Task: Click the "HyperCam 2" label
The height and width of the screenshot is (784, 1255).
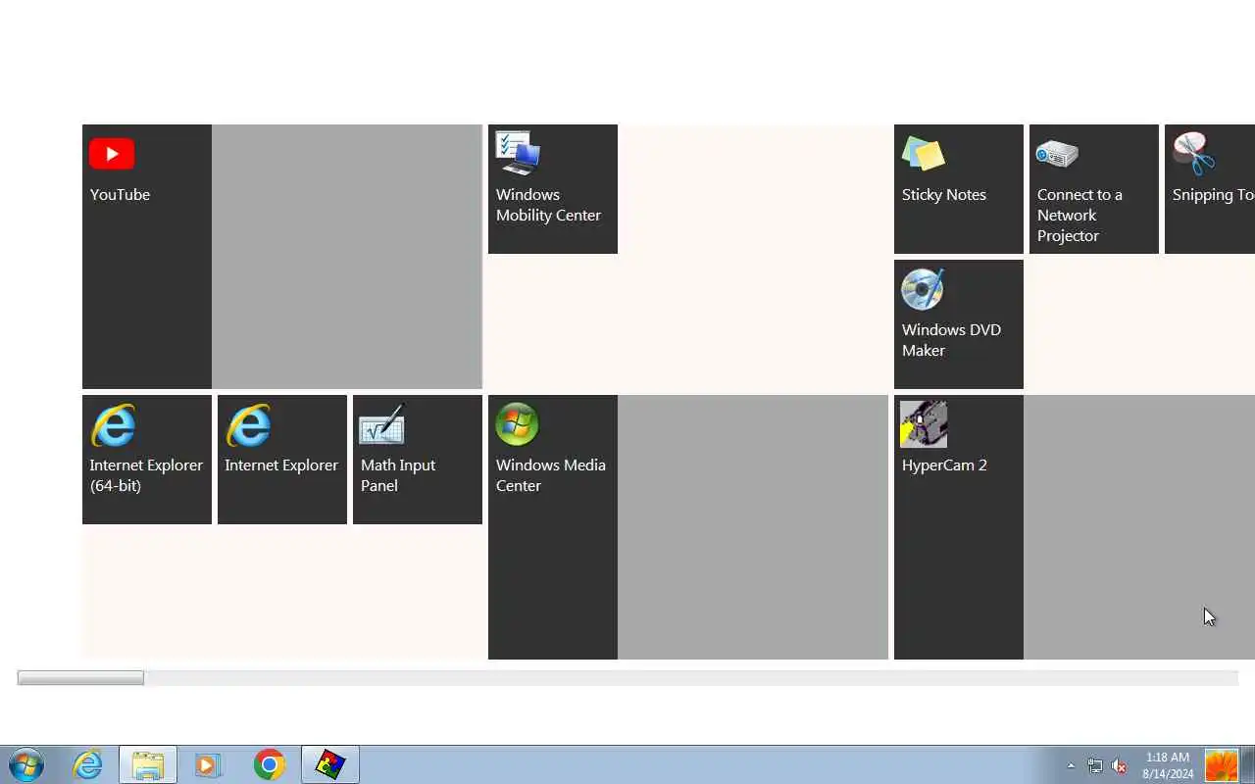Action: (944, 465)
